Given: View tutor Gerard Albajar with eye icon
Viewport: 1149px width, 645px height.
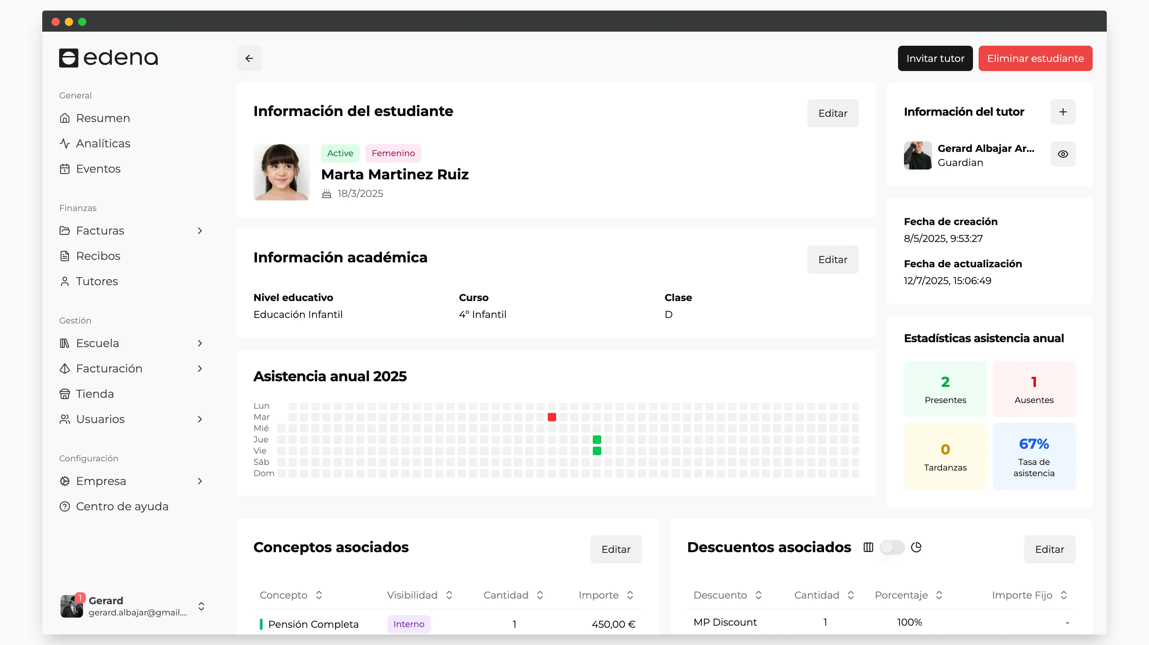Looking at the screenshot, I should coord(1063,154).
